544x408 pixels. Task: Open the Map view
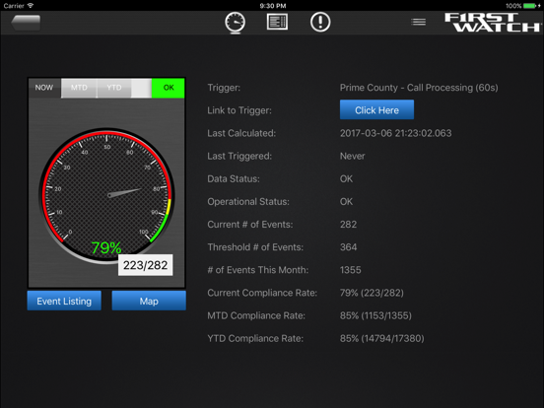(149, 301)
